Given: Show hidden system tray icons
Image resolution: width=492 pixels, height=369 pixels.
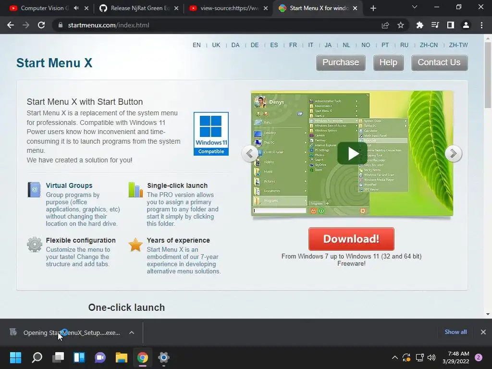Looking at the screenshot, I should (395, 357).
